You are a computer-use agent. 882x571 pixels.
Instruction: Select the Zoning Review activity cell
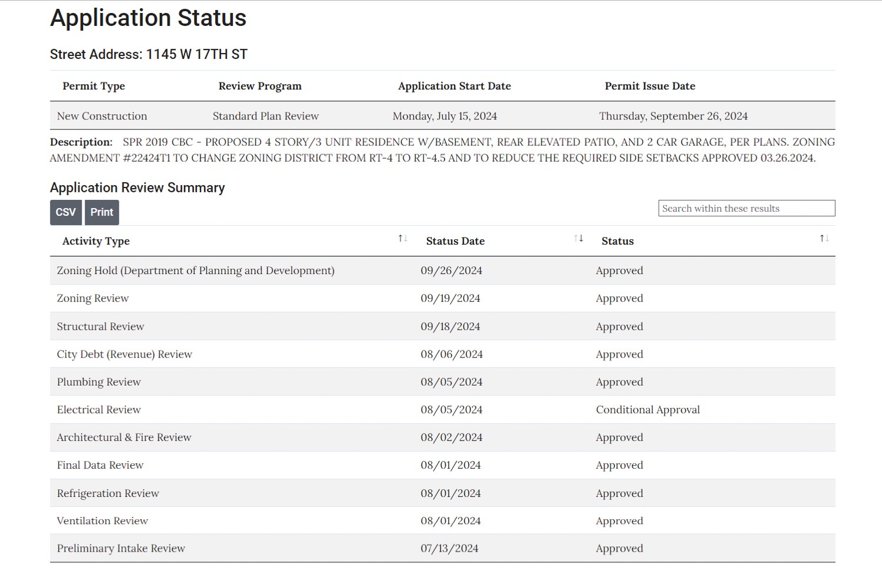(93, 298)
